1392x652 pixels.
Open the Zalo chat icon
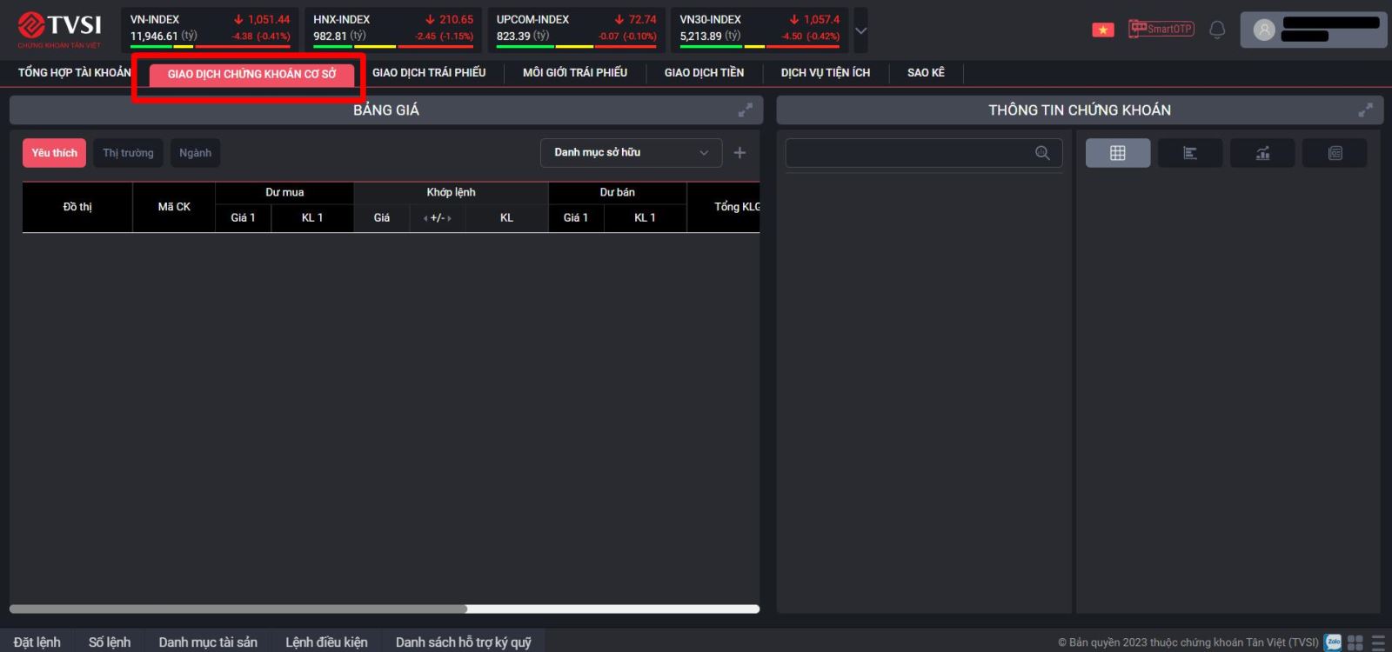[1332, 642]
